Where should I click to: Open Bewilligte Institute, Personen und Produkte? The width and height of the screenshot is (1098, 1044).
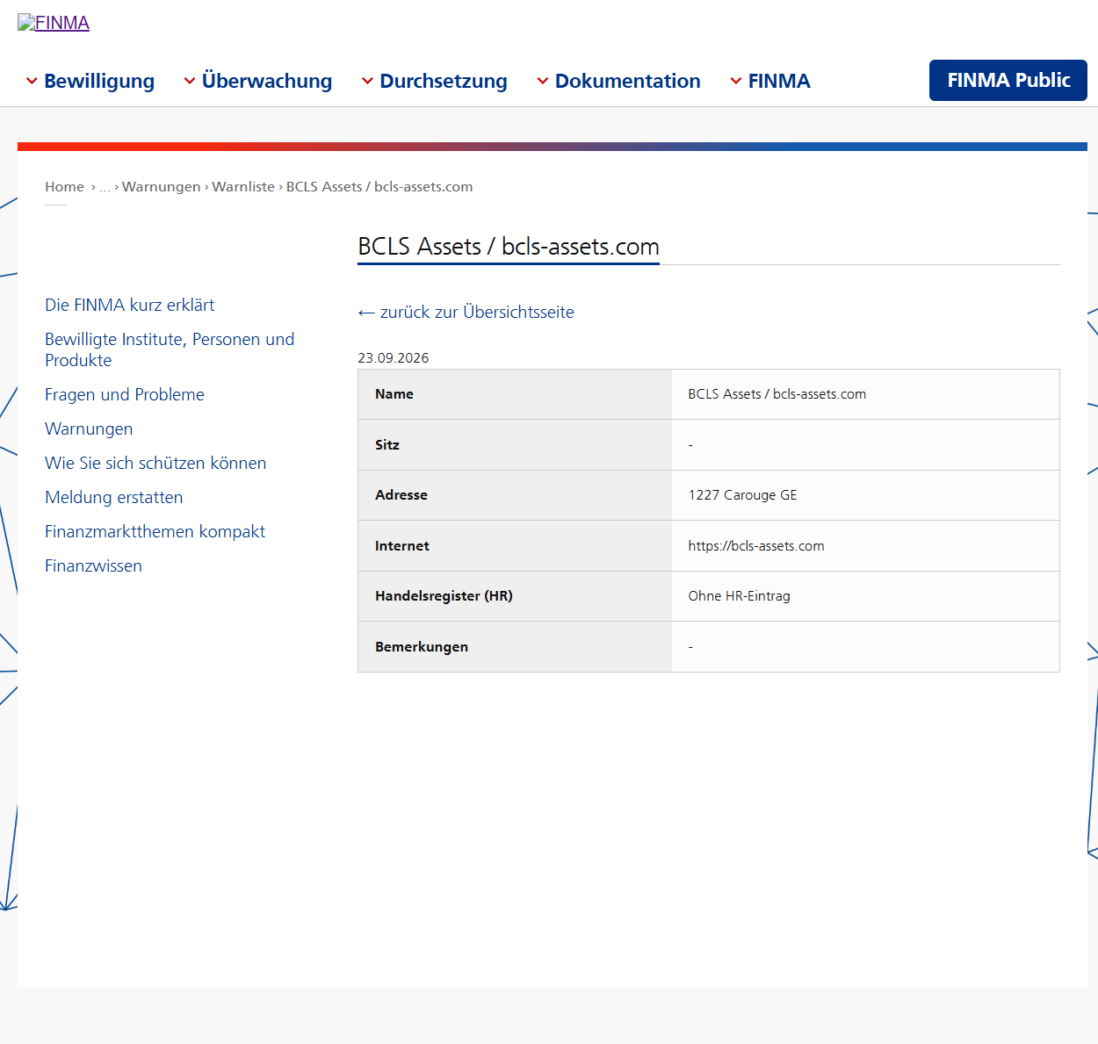[170, 349]
